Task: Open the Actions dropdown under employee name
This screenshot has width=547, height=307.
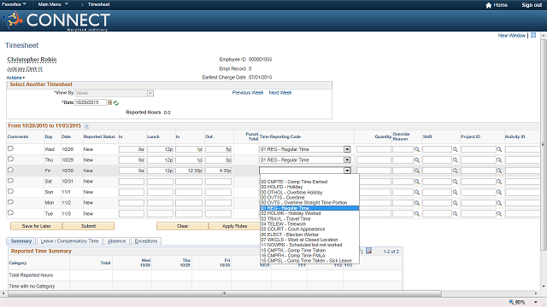Action: tap(15, 78)
